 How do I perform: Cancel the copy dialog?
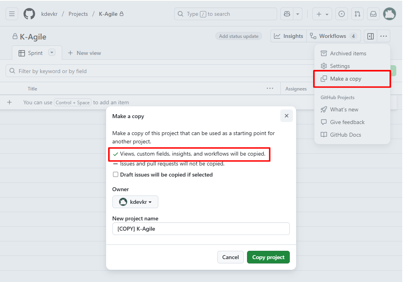[x=230, y=257]
